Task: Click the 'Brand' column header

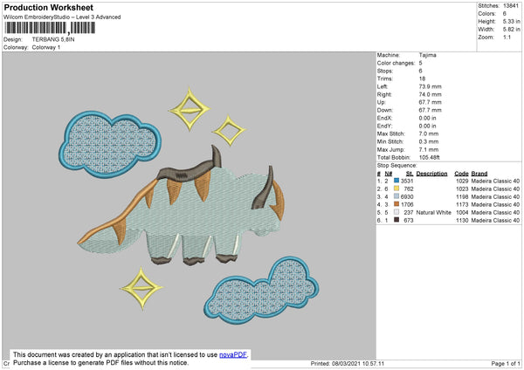Action: click(x=479, y=174)
